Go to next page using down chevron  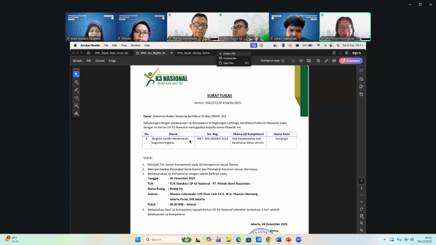(361, 202)
